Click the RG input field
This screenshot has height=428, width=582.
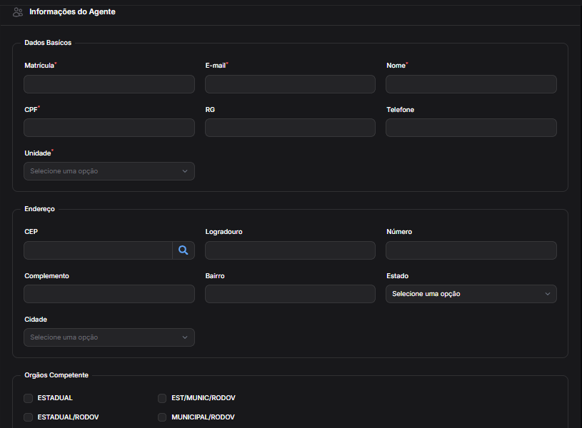[290, 128]
